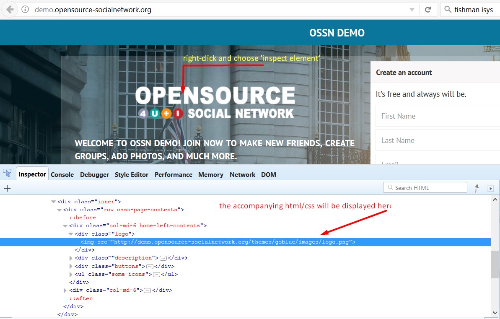Click the address bar URL field
Image resolution: width=500 pixels, height=319 pixels.
coord(220,10)
